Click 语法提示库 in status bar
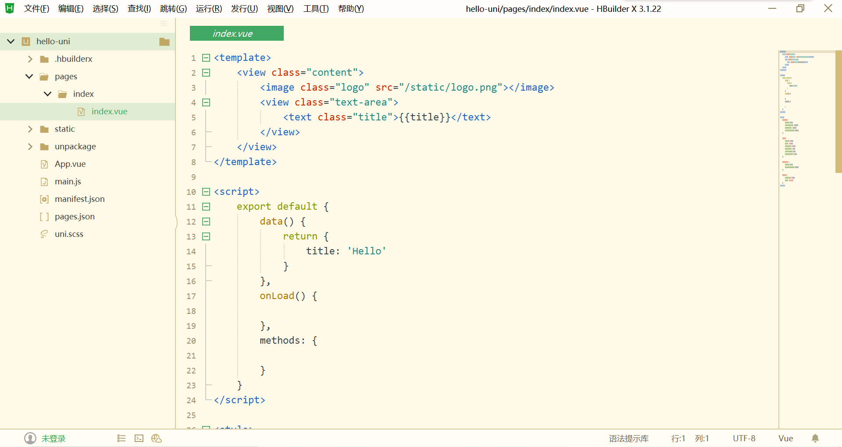Image resolution: width=842 pixels, height=447 pixels. (x=628, y=438)
